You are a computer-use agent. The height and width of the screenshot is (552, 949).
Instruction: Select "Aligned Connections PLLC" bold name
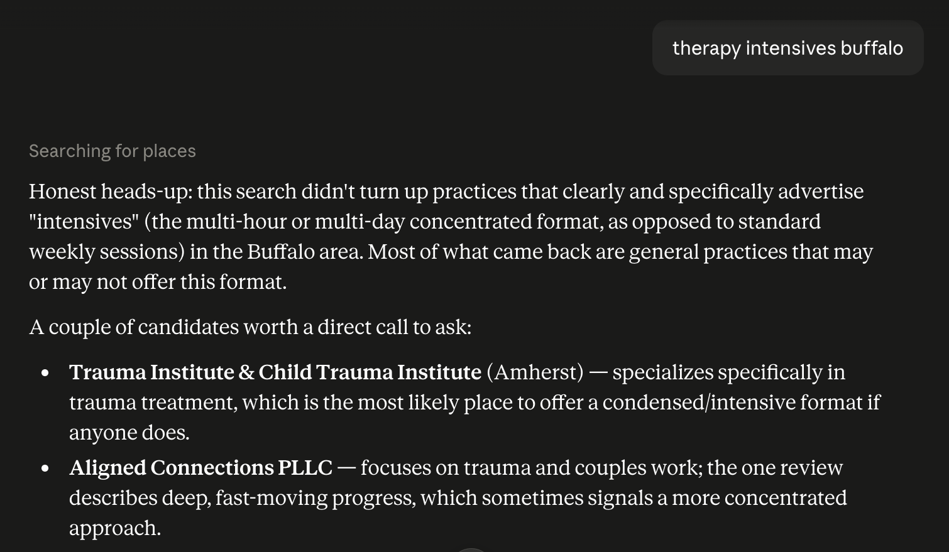(200, 468)
